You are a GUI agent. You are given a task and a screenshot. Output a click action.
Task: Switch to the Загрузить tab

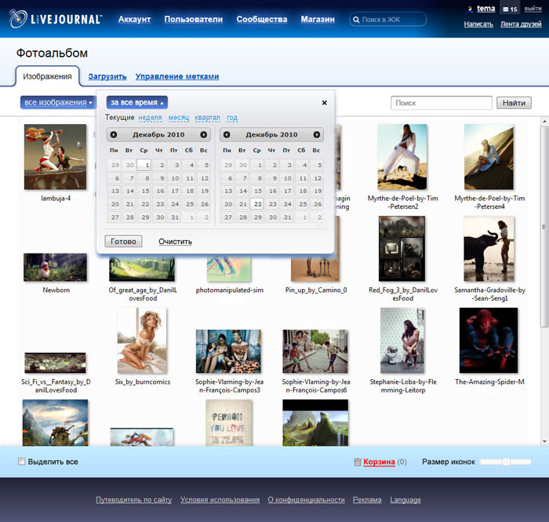pyautogui.click(x=107, y=76)
